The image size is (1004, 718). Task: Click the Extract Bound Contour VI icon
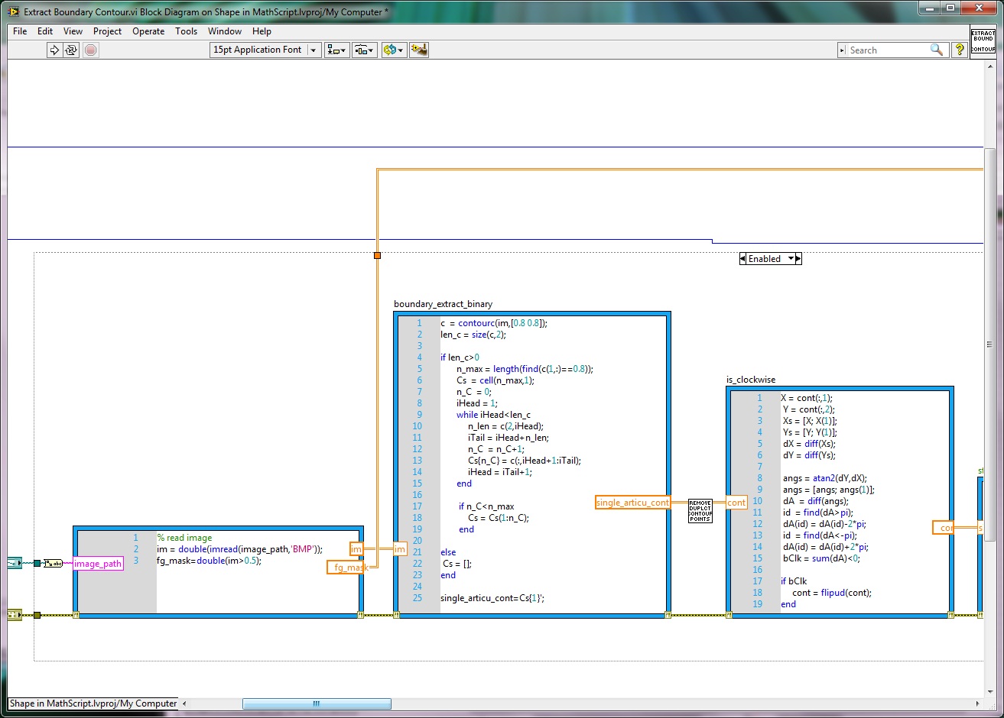[x=983, y=41]
